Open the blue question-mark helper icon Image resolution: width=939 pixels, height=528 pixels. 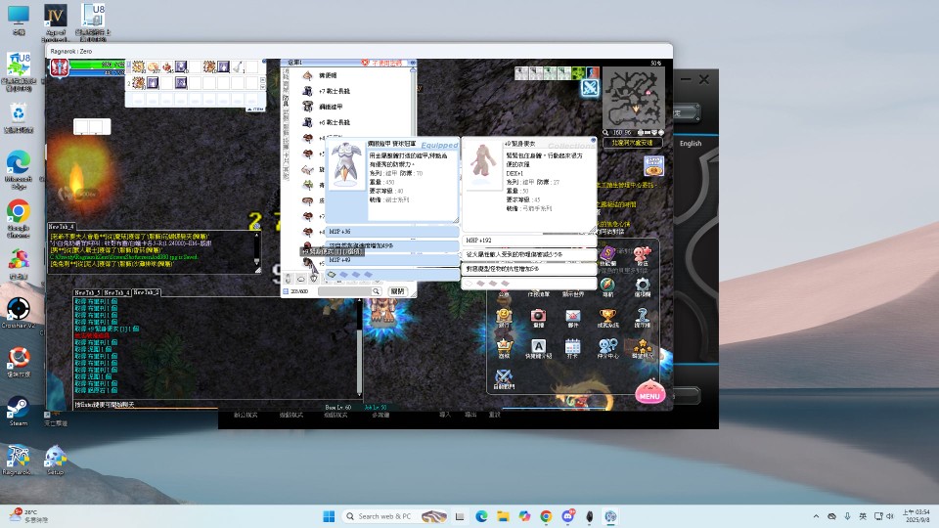[643, 316]
